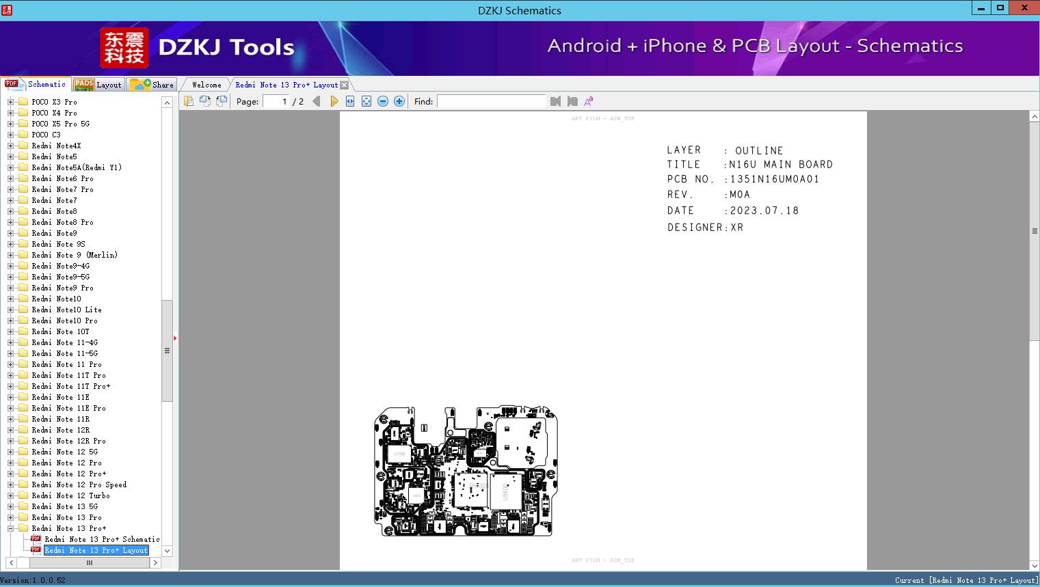The width and height of the screenshot is (1040, 587).
Task: Open Redmi Note 13 Pro+ Schematic PDF
Action: coord(102,539)
